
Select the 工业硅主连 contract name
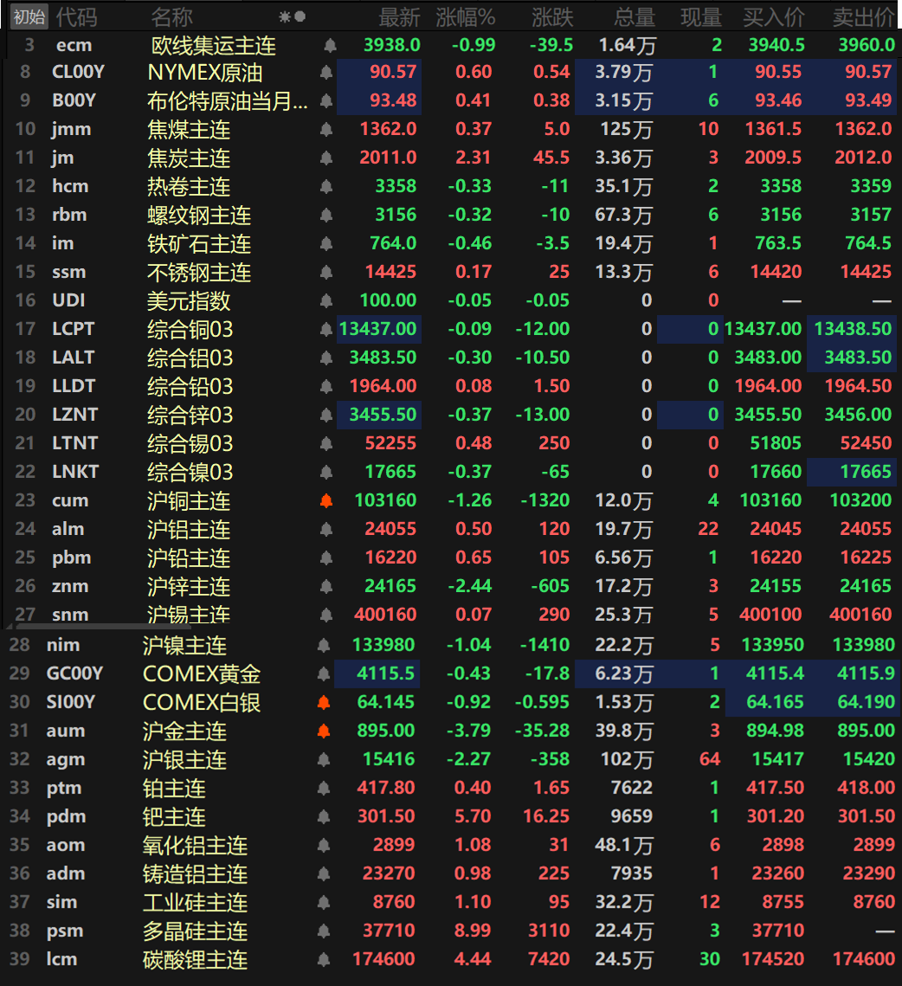click(195, 902)
